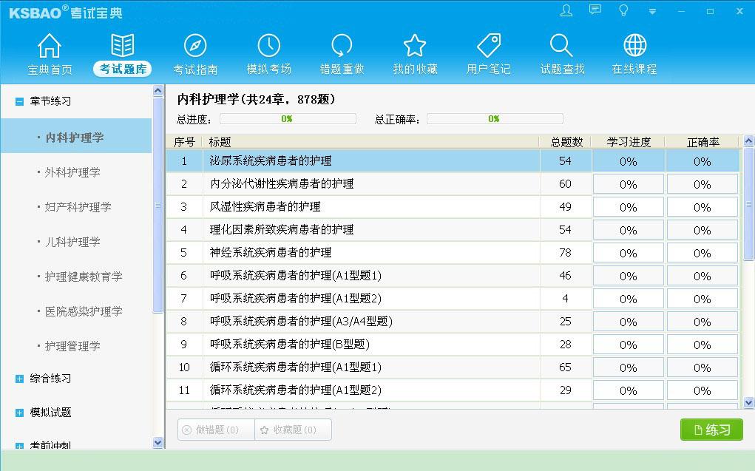Expand the 综合练习 tree section
Image resolution: width=755 pixels, height=471 pixels.
[19, 379]
